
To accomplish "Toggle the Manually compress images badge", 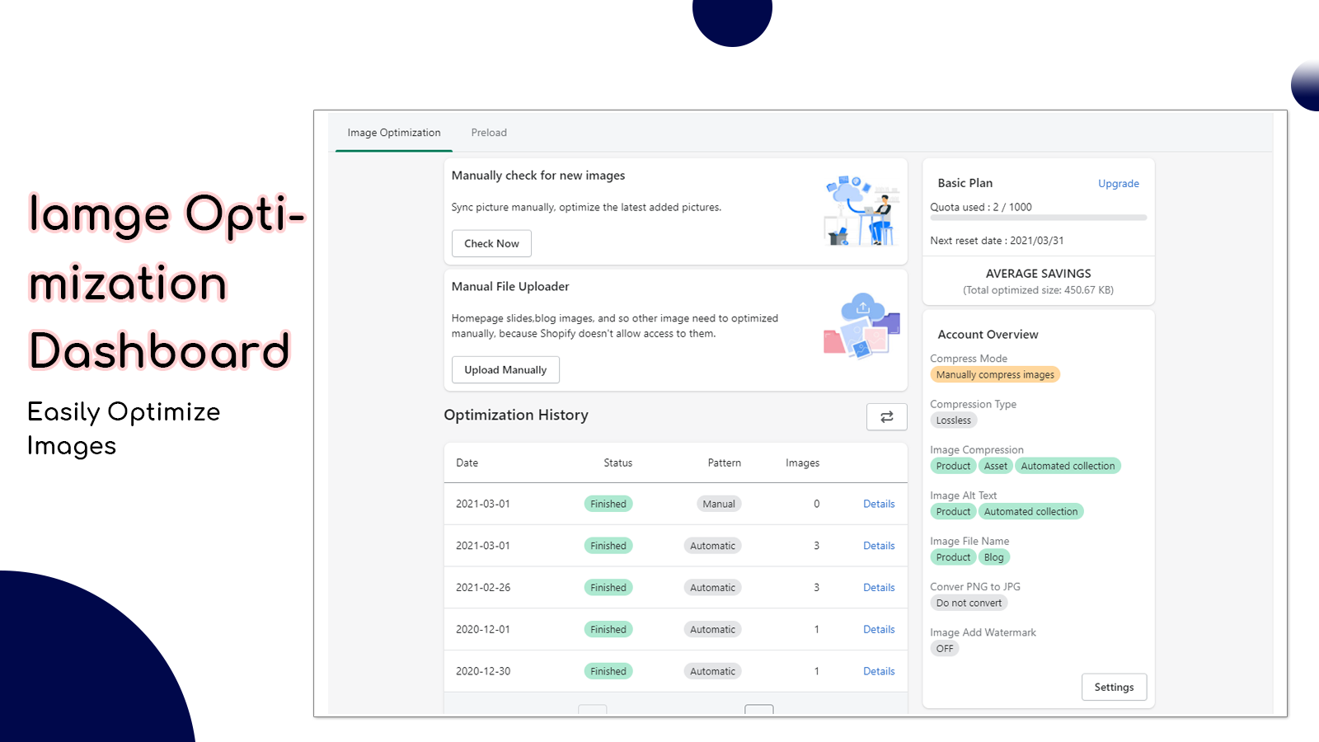I will click(994, 374).
